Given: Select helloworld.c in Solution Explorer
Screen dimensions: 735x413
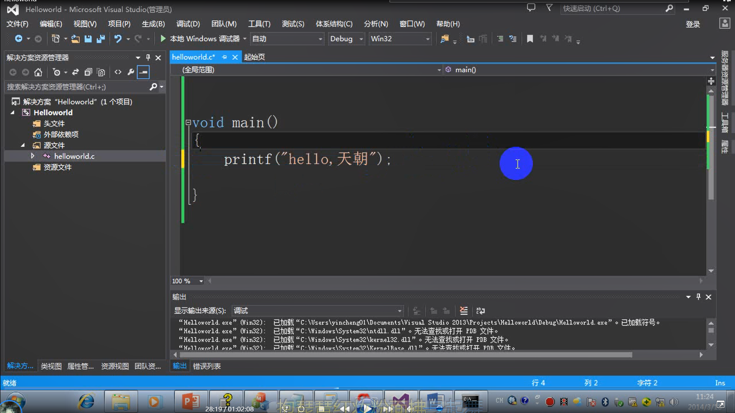Looking at the screenshot, I should [74, 156].
